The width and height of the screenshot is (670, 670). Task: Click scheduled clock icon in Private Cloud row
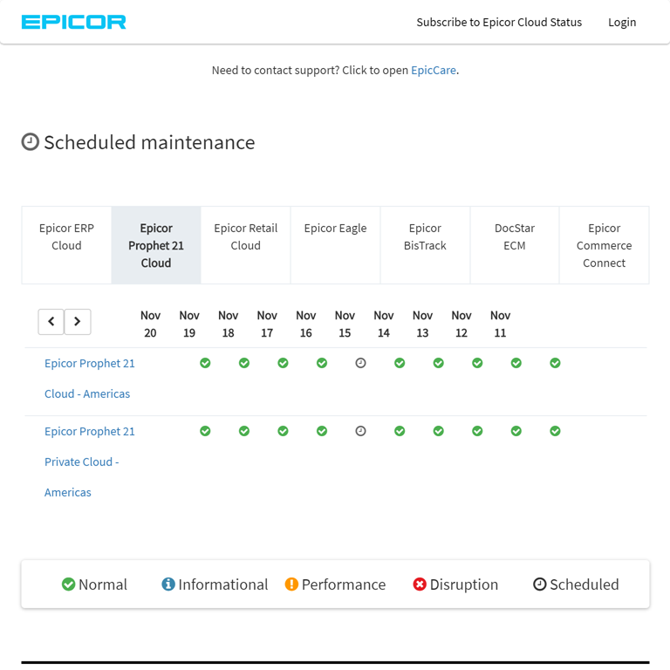[x=361, y=431]
